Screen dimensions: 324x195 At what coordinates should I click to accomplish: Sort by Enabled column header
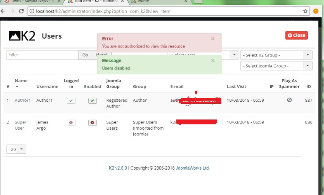[92, 86]
